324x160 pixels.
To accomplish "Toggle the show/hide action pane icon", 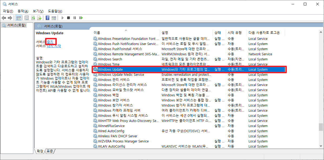I will (x=54, y=18).
